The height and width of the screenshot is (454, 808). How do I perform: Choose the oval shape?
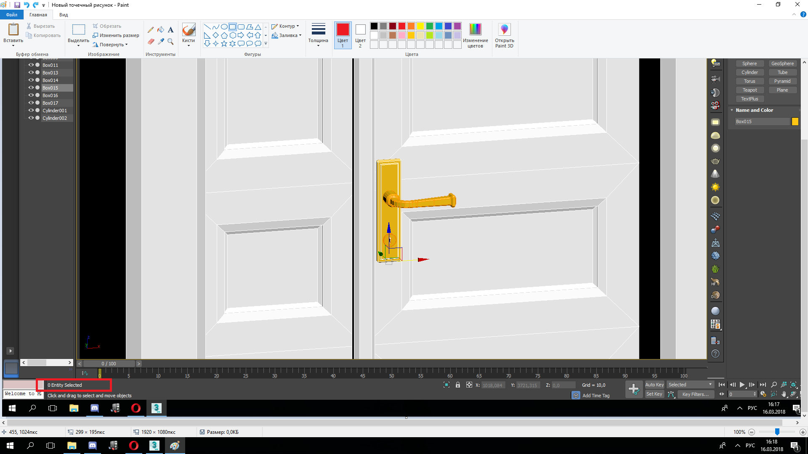coord(224,26)
